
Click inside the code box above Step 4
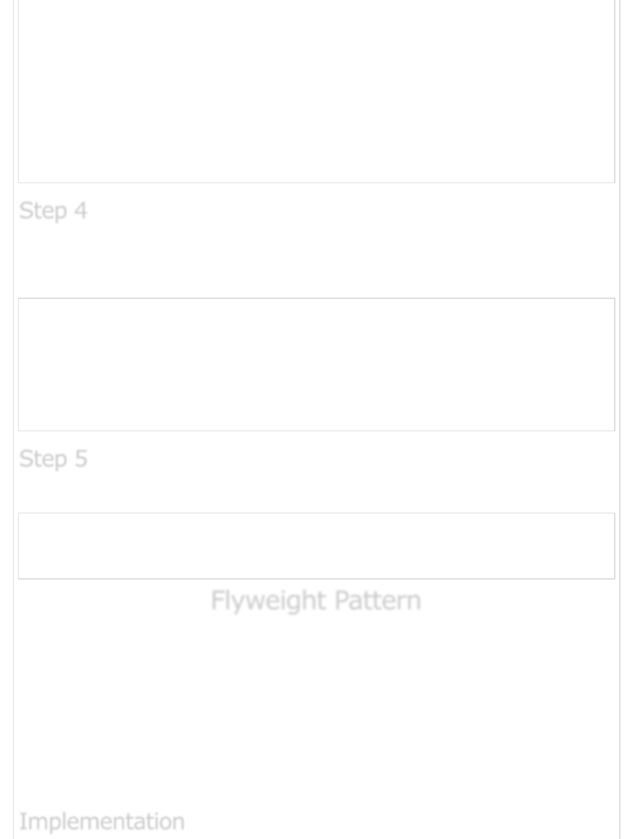point(316,91)
